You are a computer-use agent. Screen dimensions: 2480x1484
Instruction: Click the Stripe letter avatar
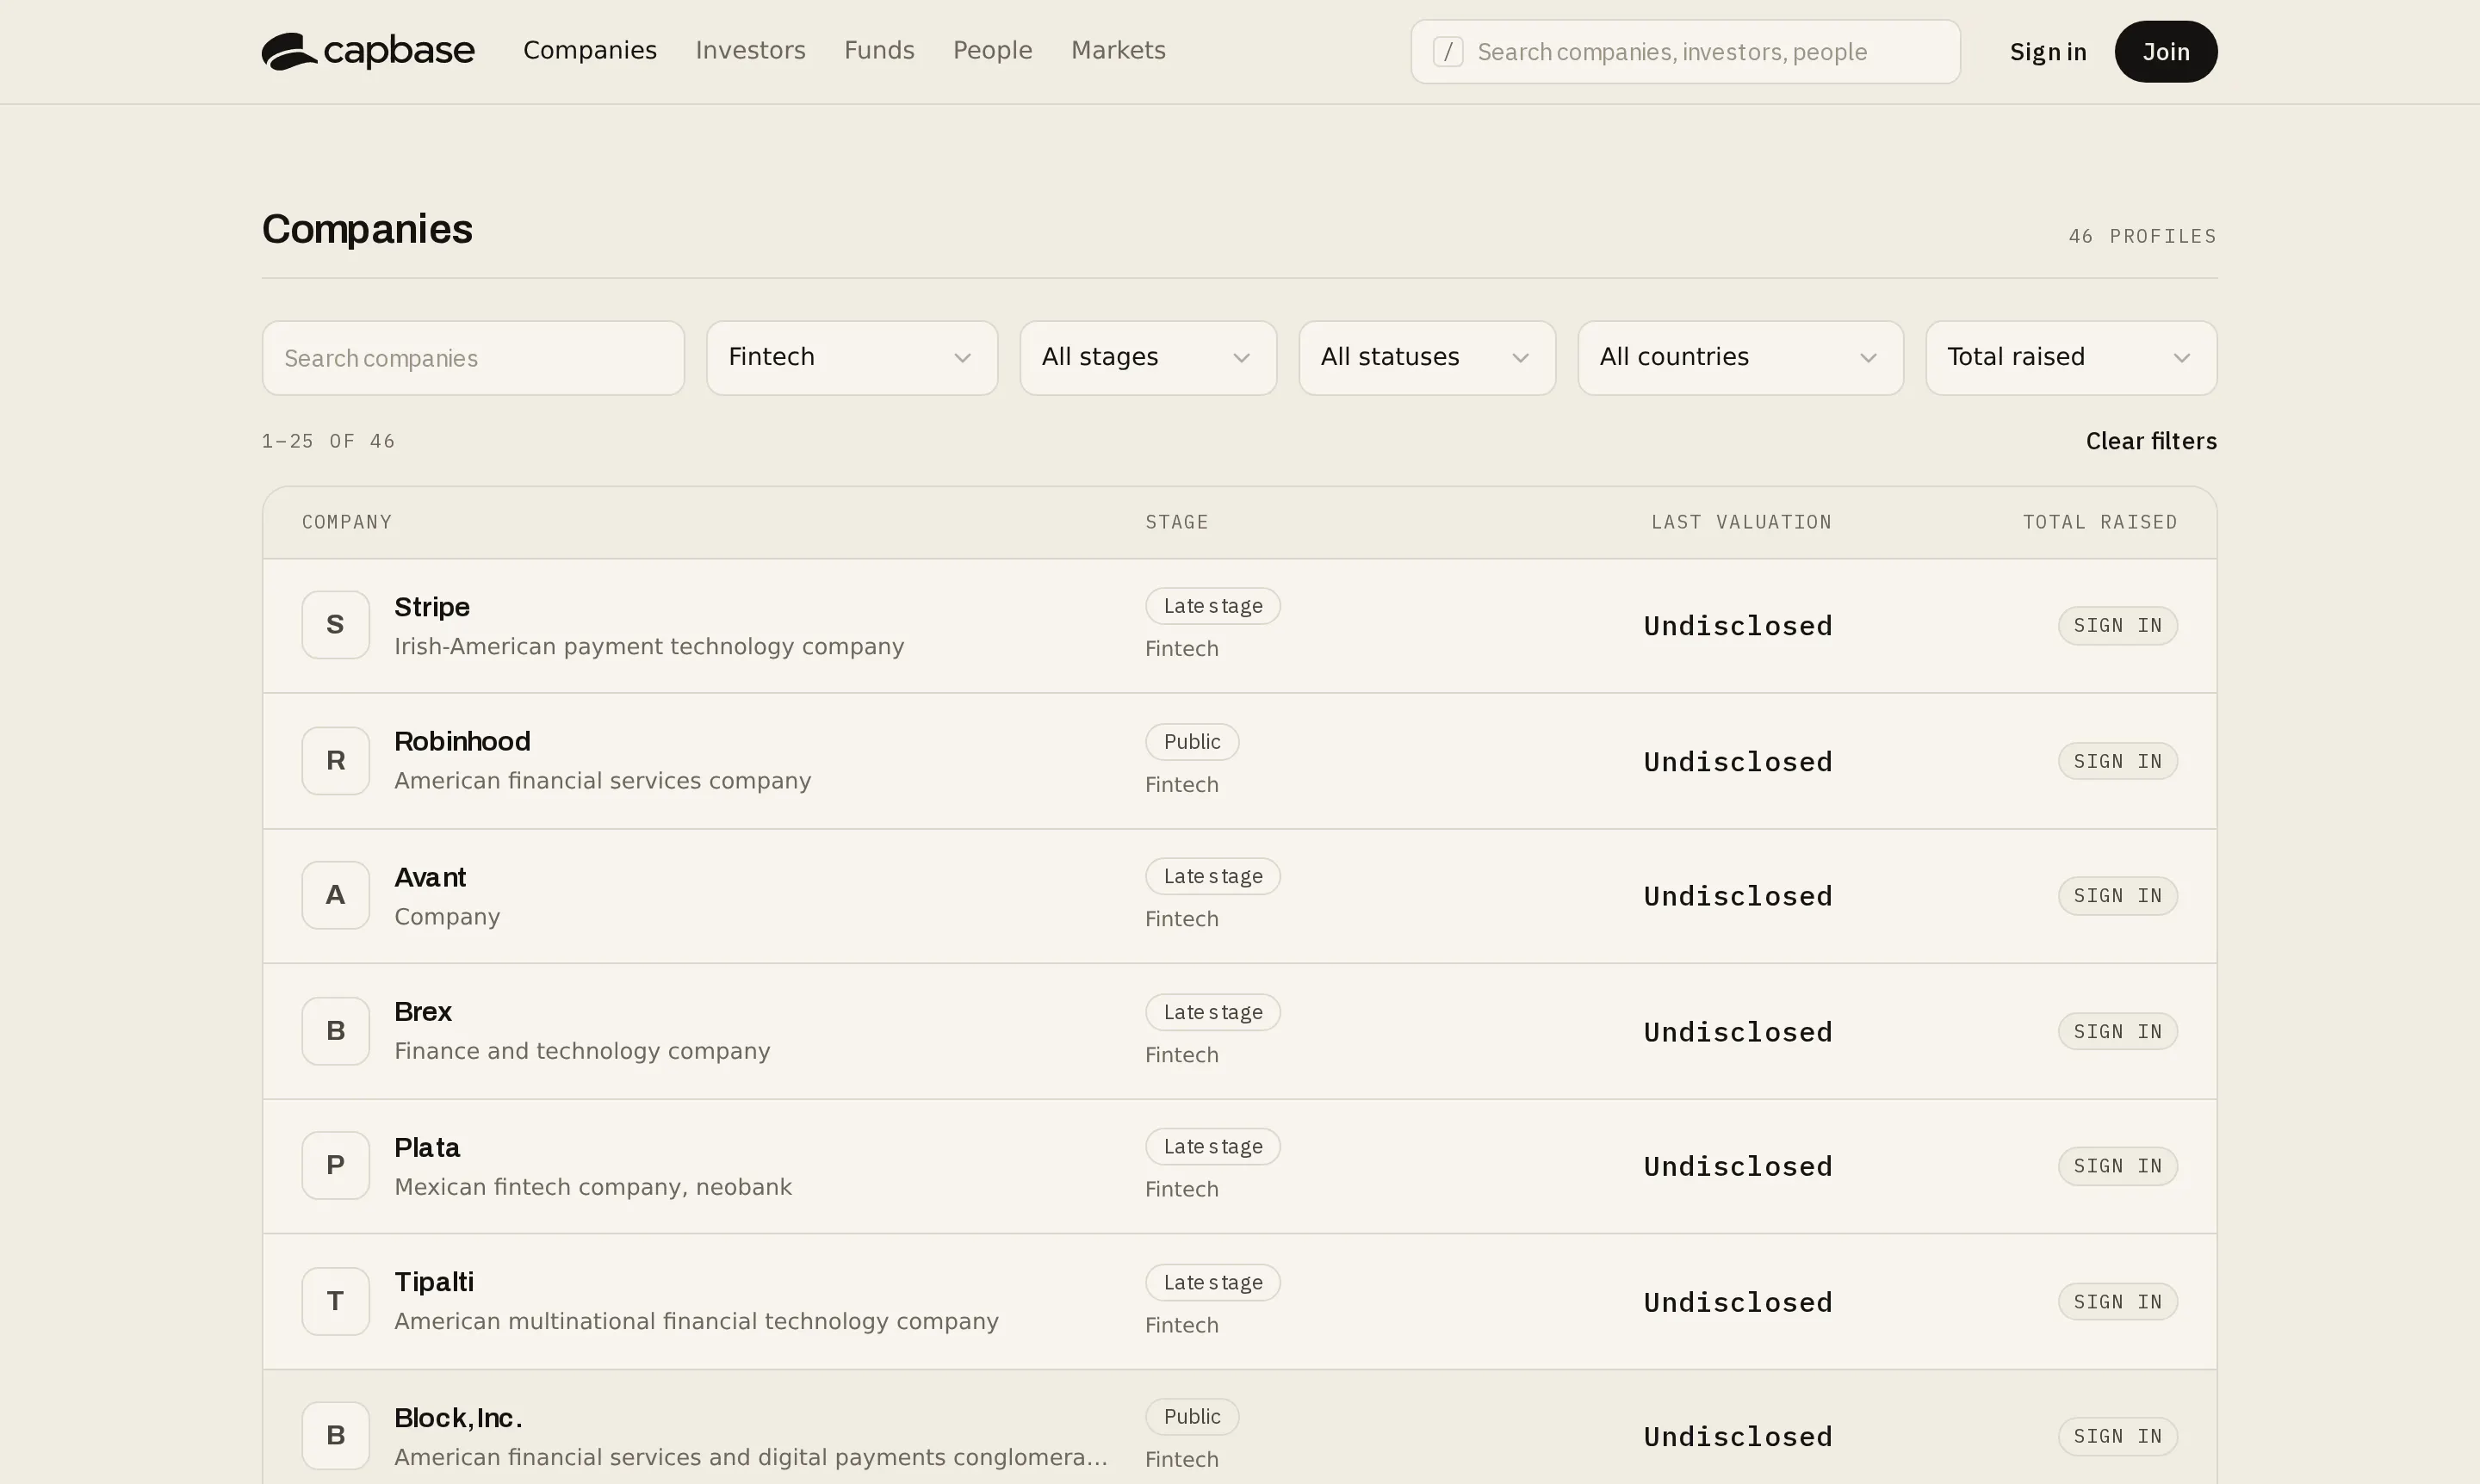336,625
